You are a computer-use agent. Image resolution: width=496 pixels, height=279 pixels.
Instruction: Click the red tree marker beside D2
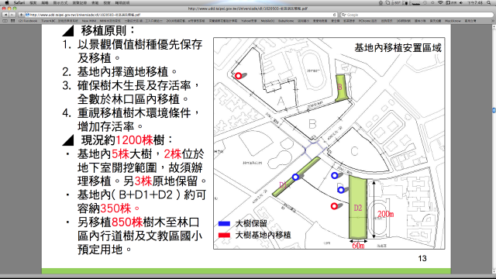coord(334,206)
